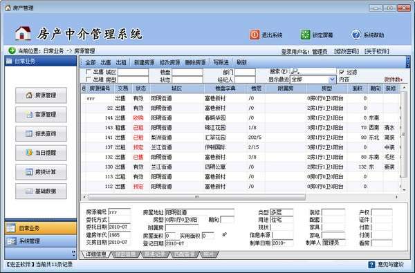Select the row numbered rrr
Viewport: 415px width, 273px height.
pyautogui.click(x=241, y=98)
